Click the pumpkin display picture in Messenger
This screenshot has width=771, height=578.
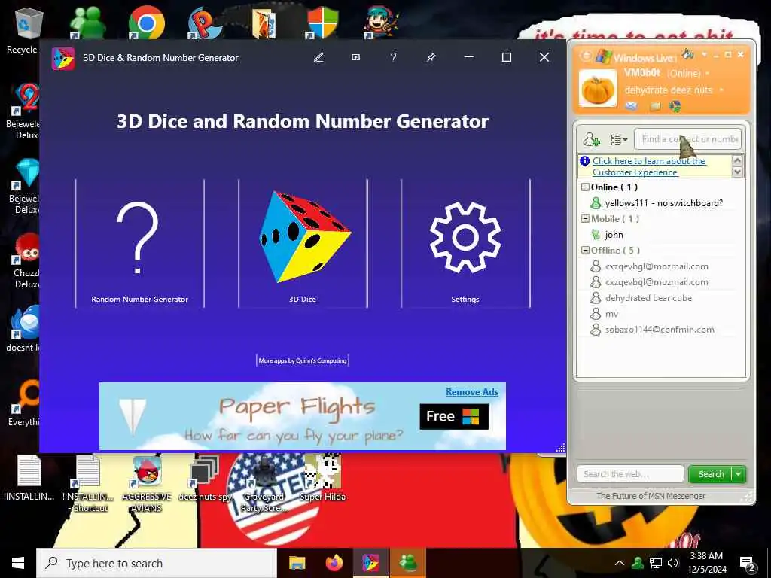(597, 89)
